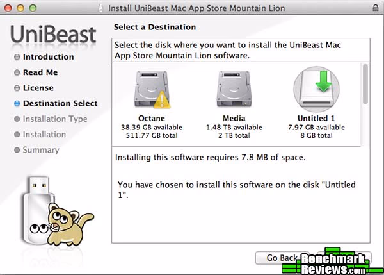
Task: Click the window title 'Install UniBeast Mac App Store'
Action: tap(196, 8)
